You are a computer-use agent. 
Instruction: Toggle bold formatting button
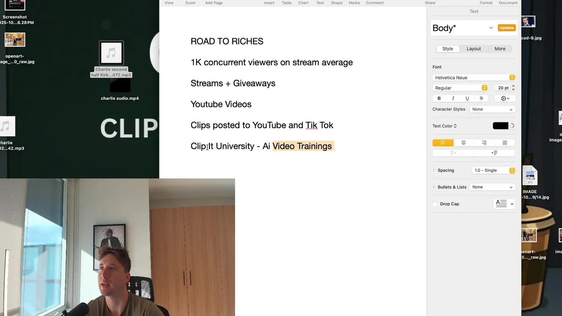click(x=439, y=98)
